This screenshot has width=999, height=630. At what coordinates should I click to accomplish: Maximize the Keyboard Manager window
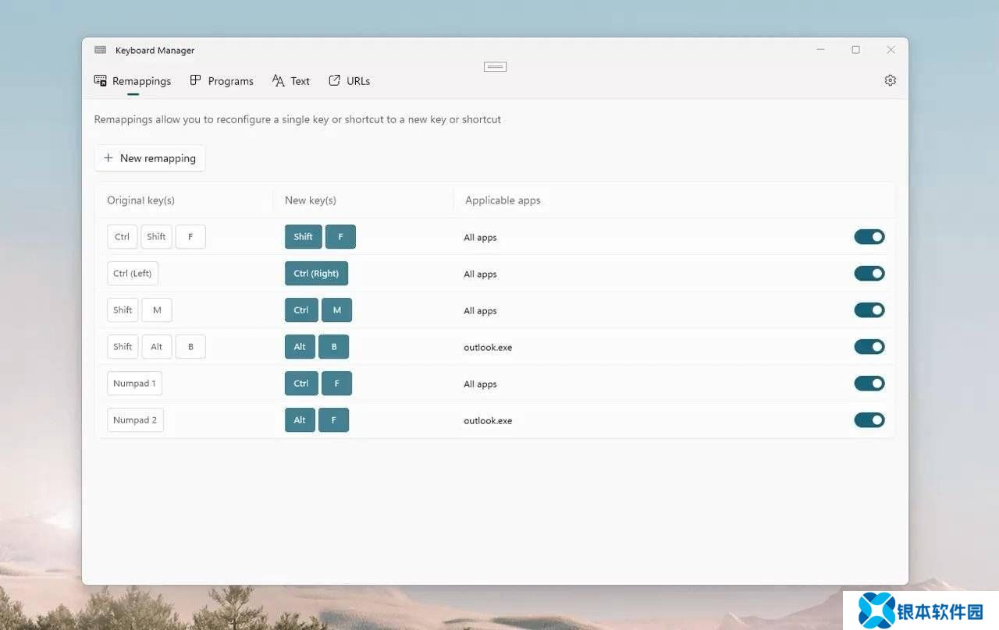click(855, 50)
